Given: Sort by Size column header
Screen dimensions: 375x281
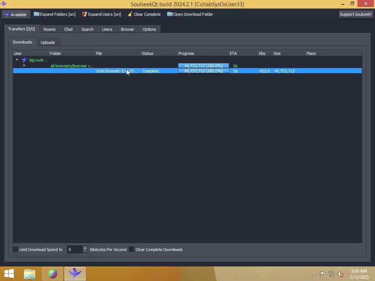Looking at the screenshot, I should pyautogui.click(x=289, y=53).
